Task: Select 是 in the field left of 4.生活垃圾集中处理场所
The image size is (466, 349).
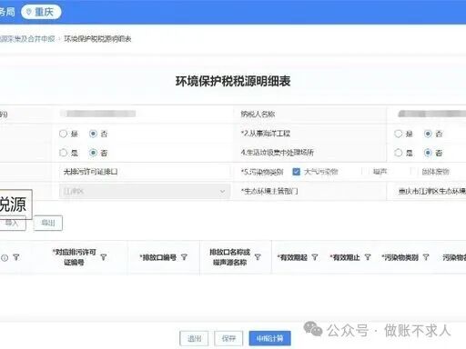Action: [63, 153]
